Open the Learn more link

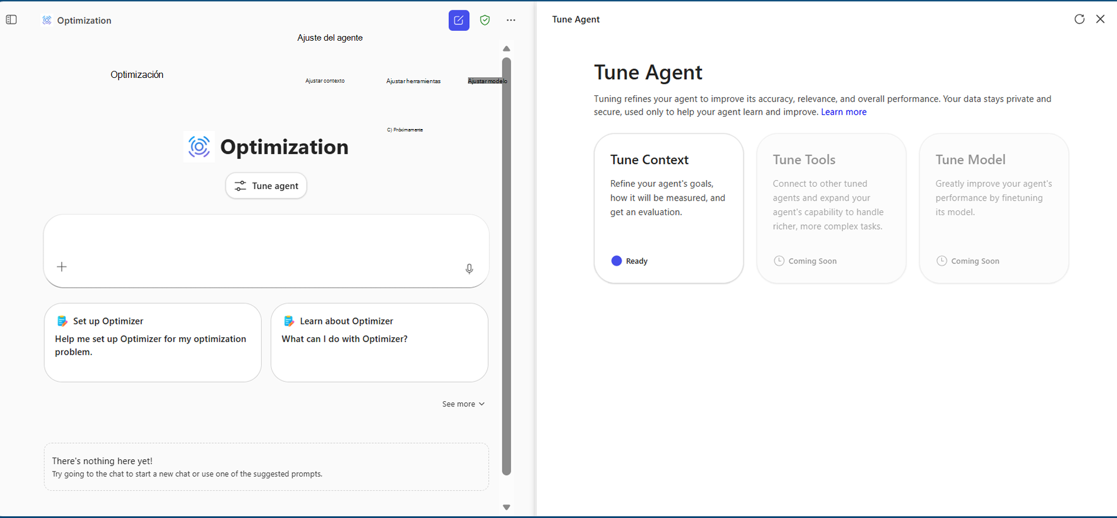(x=843, y=112)
